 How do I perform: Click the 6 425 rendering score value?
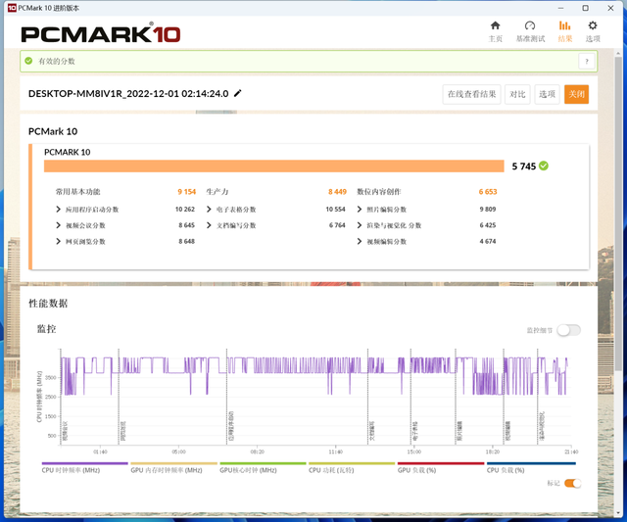click(488, 225)
